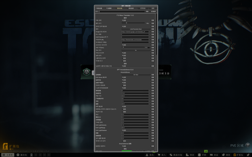The image size is (252, 157).
Task: Collapse the SPT AmandsSense 5.0.0 section
Action: coord(125,70)
